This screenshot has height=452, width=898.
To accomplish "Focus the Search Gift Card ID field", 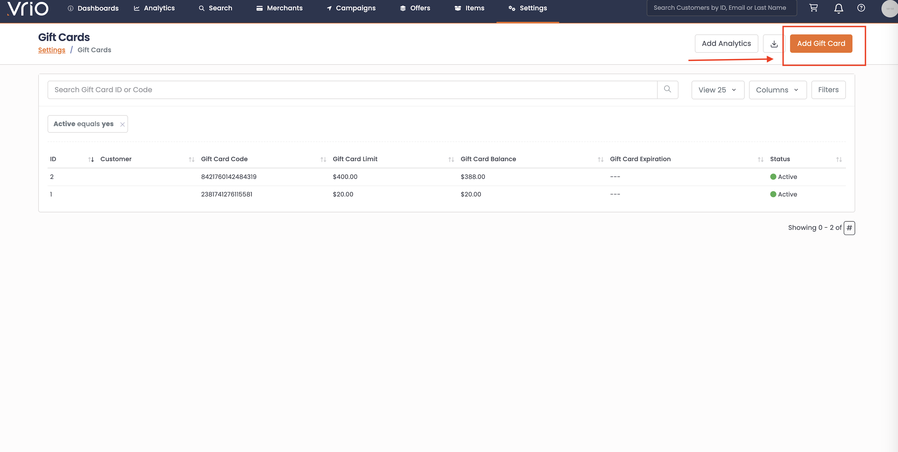I will 352,90.
